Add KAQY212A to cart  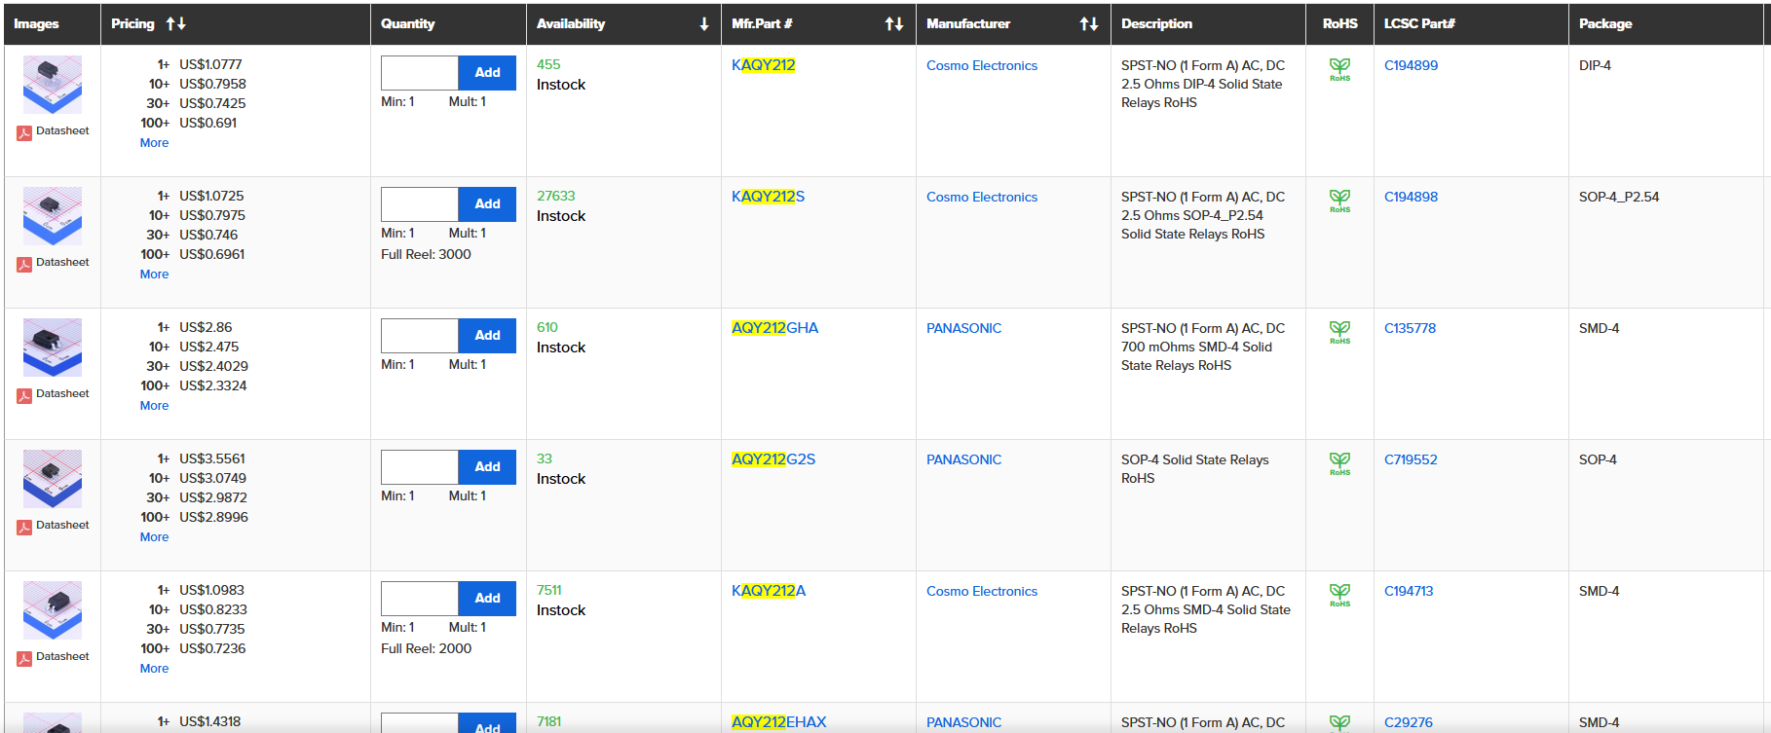487,599
